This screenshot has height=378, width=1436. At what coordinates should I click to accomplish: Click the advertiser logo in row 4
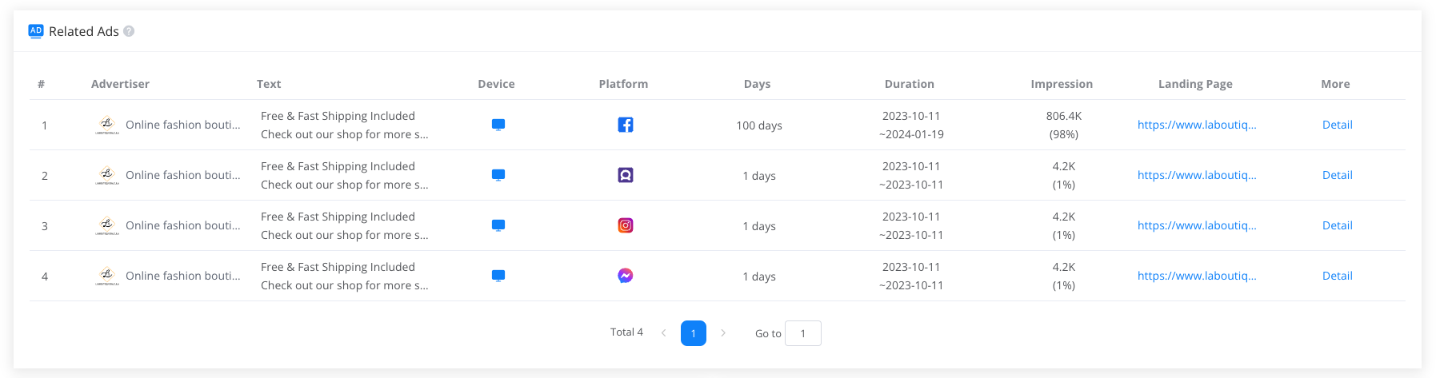(x=107, y=276)
